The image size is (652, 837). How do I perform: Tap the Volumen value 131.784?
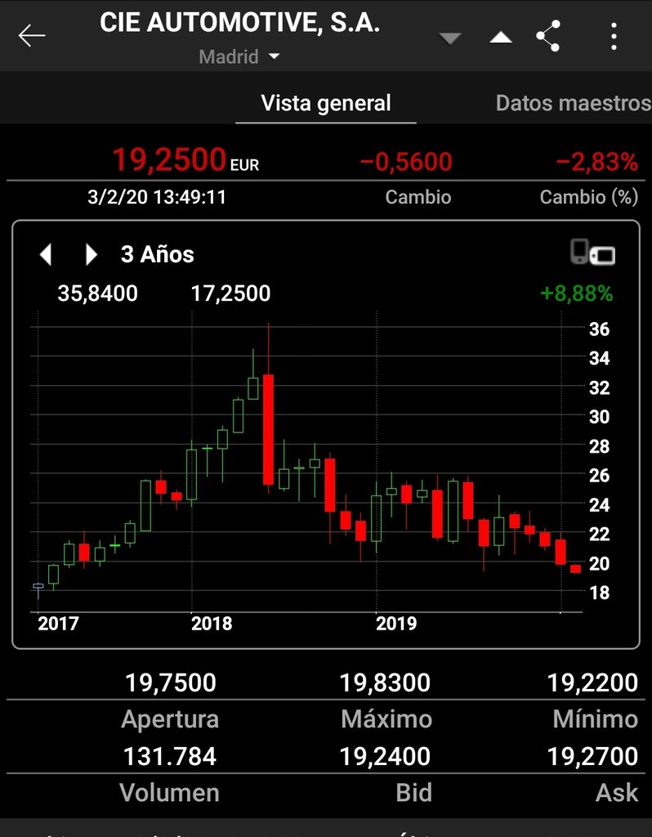pos(170,756)
